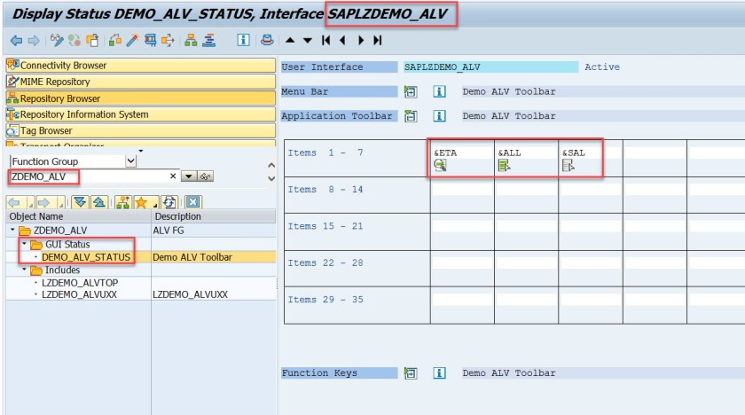Click the &ALL select all function icon
745x415 pixels.
504,165
